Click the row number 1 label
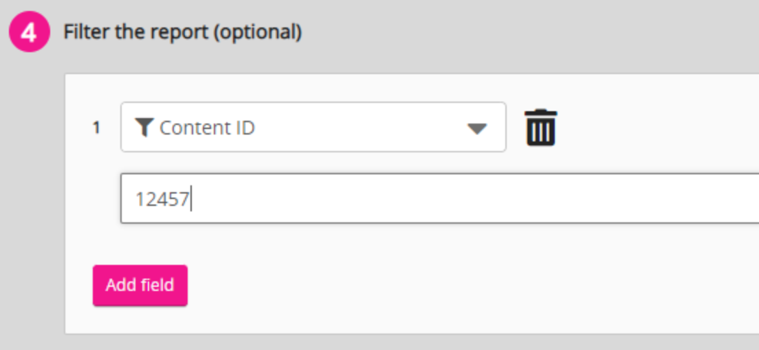759x350 pixels. tap(96, 128)
